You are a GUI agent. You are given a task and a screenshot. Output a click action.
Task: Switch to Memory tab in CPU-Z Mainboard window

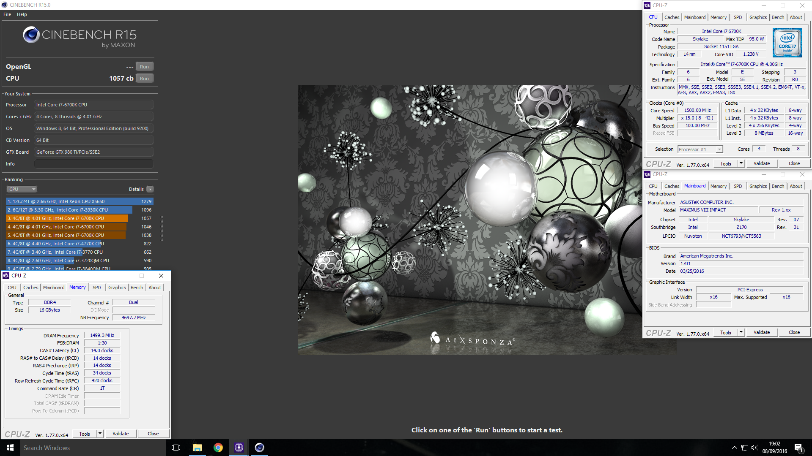[718, 186]
